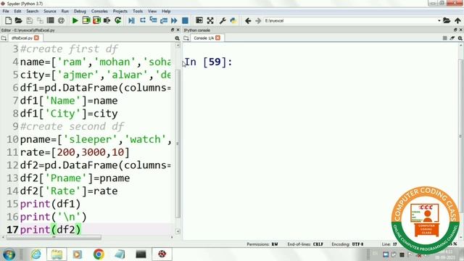The height and width of the screenshot is (261, 464).
Task: Open the print or outline list icon
Action: [50, 21]
